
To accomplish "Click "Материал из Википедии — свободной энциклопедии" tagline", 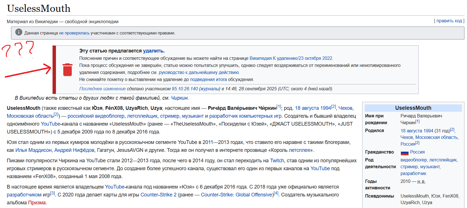I will tap(63, 22).
